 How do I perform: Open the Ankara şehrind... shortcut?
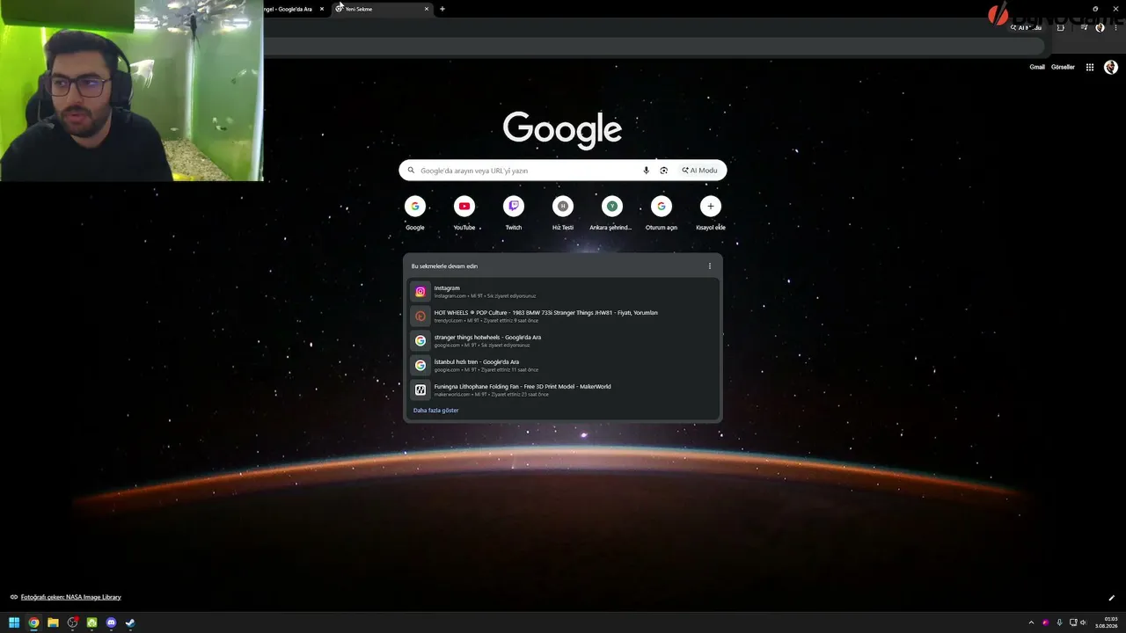[611, 213]
